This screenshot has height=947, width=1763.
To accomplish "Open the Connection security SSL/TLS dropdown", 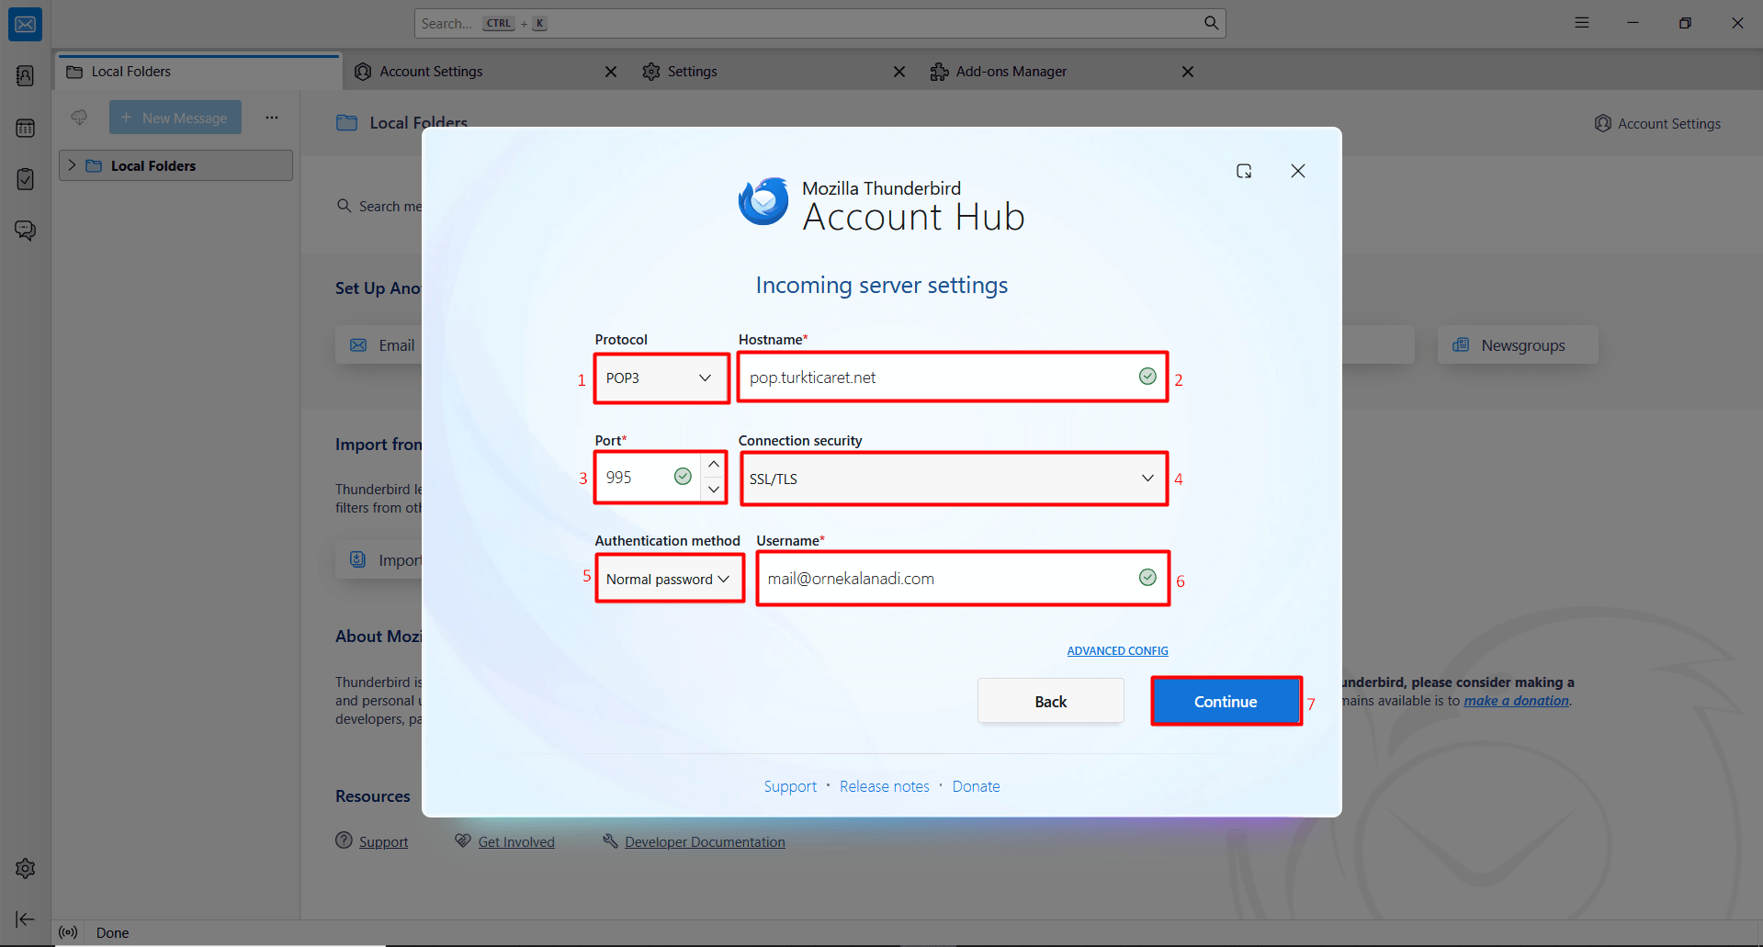I will (952, 479).
